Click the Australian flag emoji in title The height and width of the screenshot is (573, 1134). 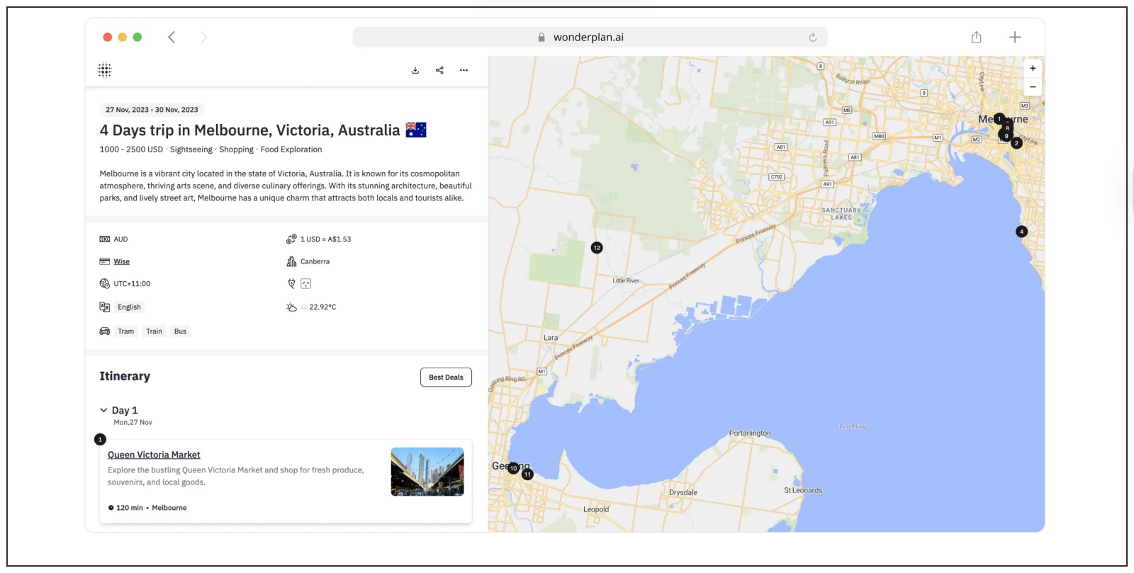pos(416,130)
